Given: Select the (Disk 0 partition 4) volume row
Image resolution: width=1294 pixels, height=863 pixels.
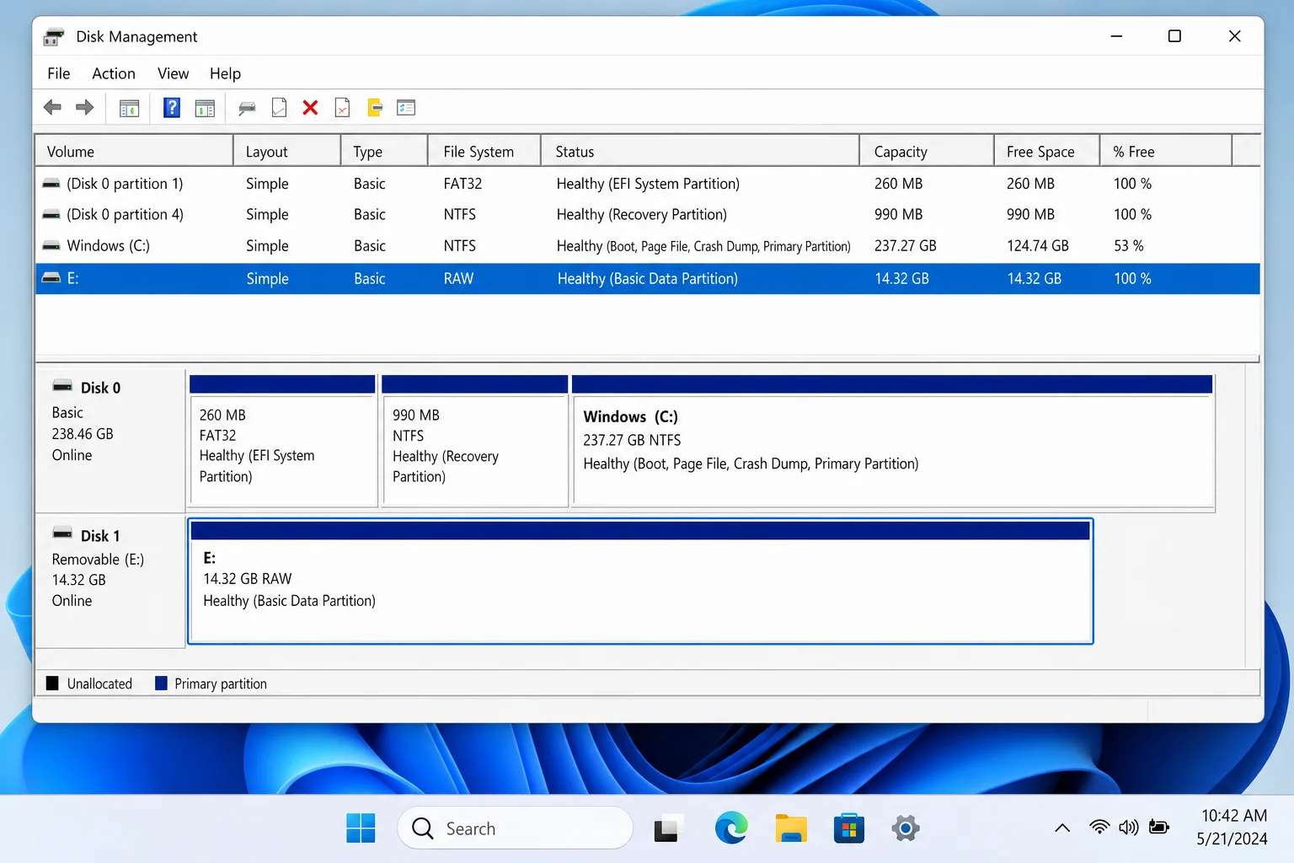Looking at the screenshot, I should click(648, 215).
